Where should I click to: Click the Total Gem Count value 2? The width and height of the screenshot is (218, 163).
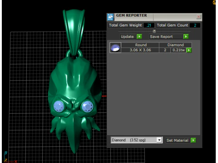pyautogui.click(x=195, y=25)
